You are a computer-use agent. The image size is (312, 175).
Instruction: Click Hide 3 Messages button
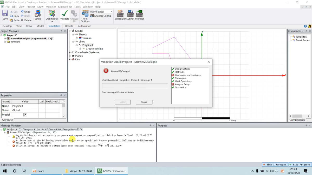[x=275, y=165]
